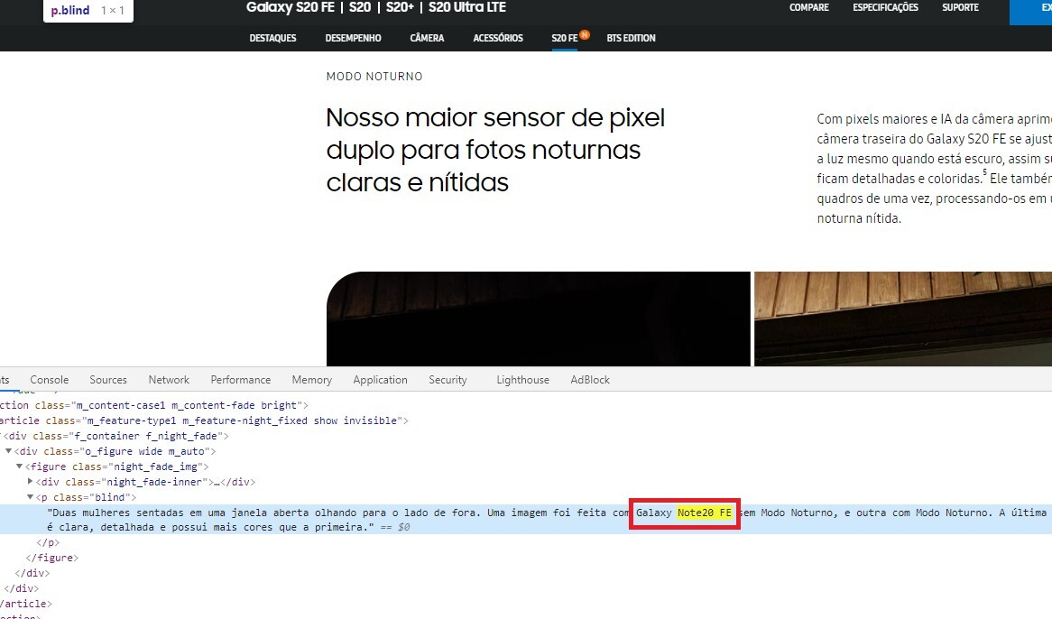Click the SUPORTE header link
This screenshot has width=1052, height=619.
pyautogui.click(x=960, y=8)
